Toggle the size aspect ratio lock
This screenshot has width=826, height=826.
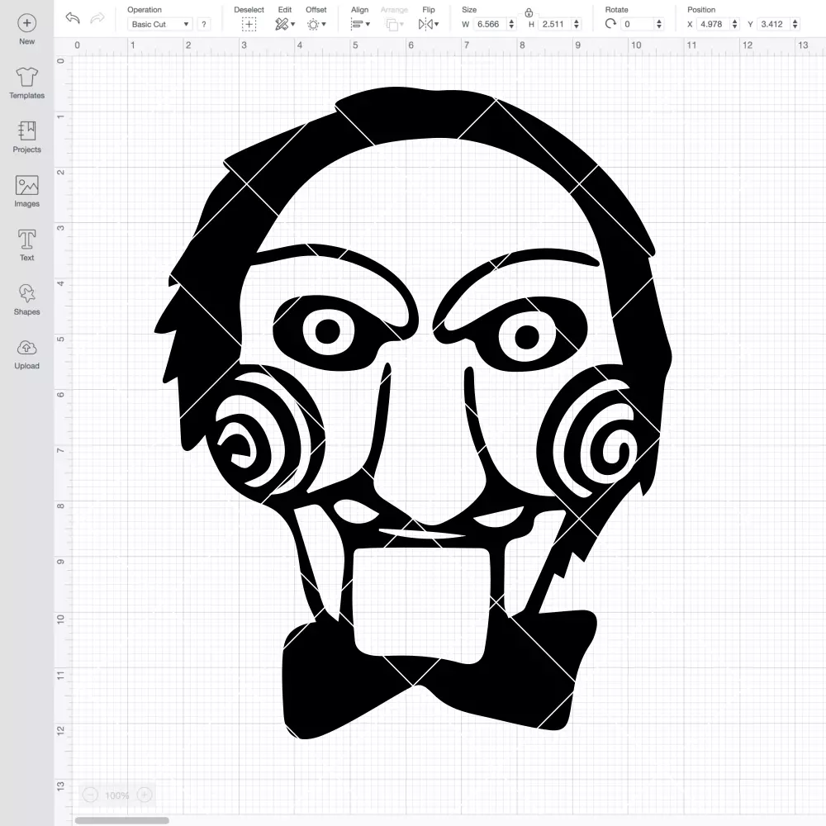tap(529, 12)
